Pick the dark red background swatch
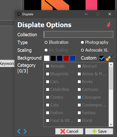Image resolution: width=117 pixels, height=137 pixels. tap(66, 58)
